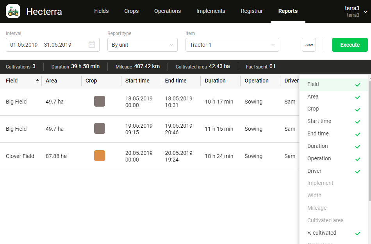Open the Item dropdown showing Tractor 1

[x=232, y=45]
